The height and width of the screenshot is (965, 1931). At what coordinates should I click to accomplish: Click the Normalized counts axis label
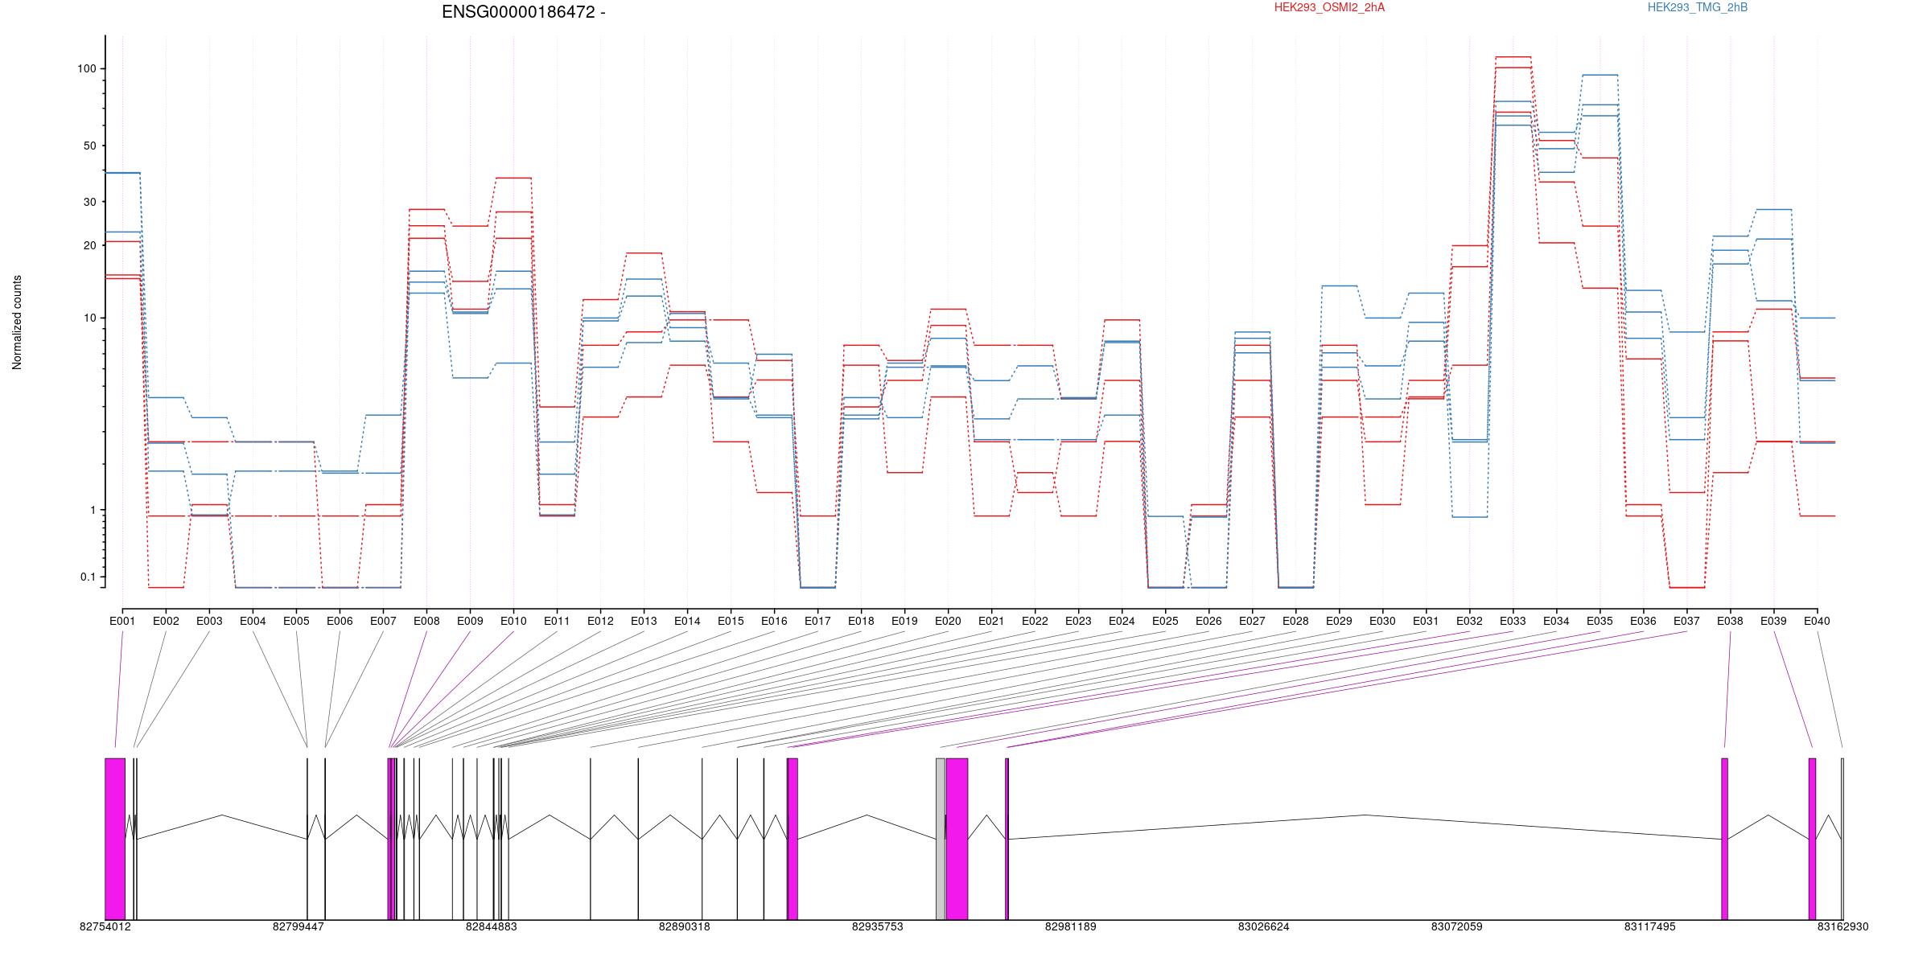(x=17, y=322)
